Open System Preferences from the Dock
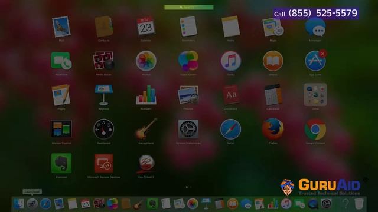378x212 pixels. (x=327, y=204)
